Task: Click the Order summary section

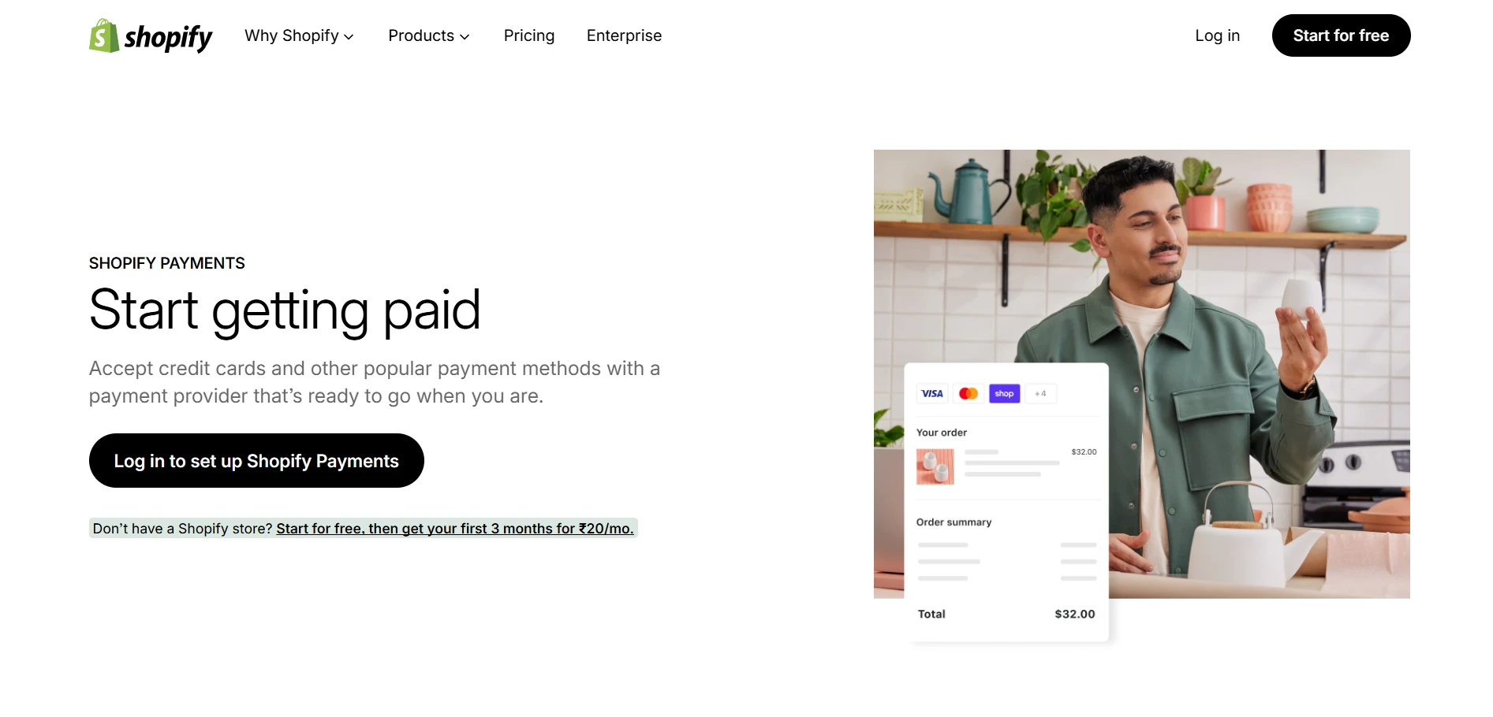Action: pyautogui.click(x=953, y=522)
